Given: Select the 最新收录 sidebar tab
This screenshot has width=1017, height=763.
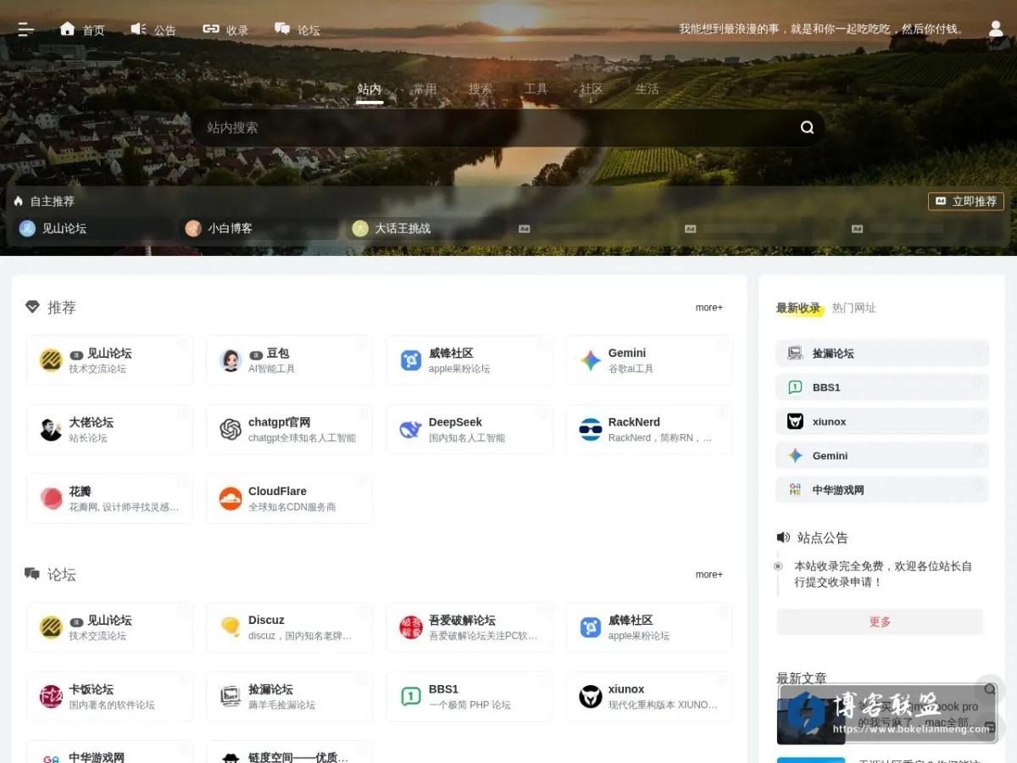Looking at the screenshot, I should pyautogui.click(x=798, y=308).
